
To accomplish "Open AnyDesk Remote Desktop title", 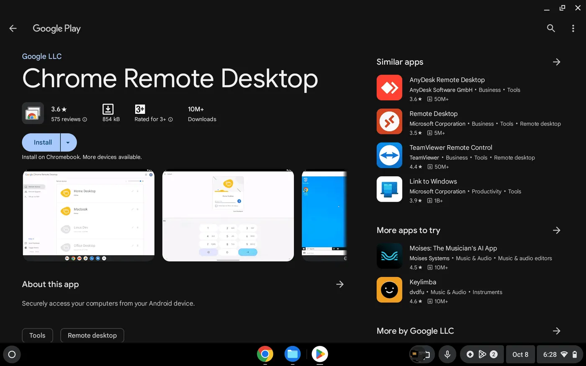I will point(447,80).
